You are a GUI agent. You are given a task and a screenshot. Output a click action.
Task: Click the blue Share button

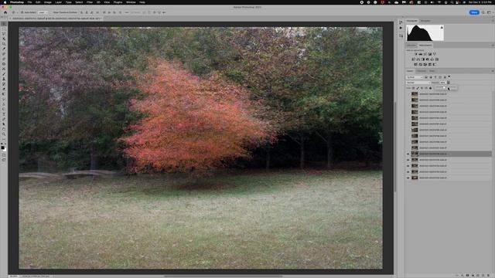click(x=474, y=12)
